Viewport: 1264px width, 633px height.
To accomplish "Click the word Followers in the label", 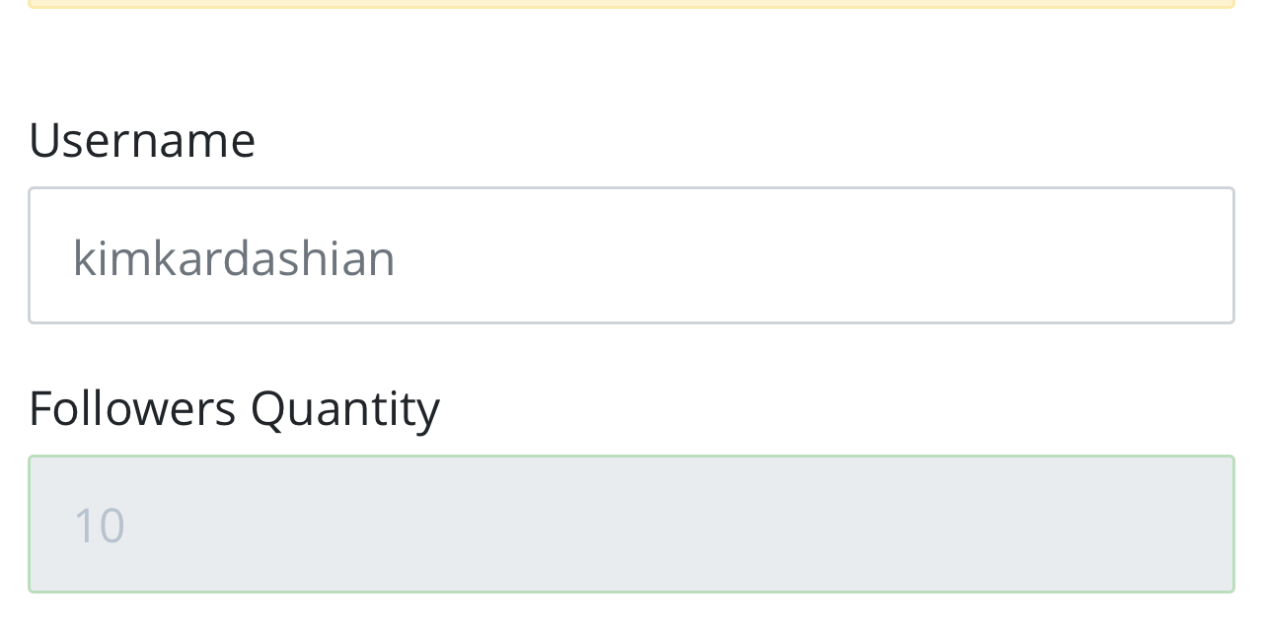I will coord(132,407).
